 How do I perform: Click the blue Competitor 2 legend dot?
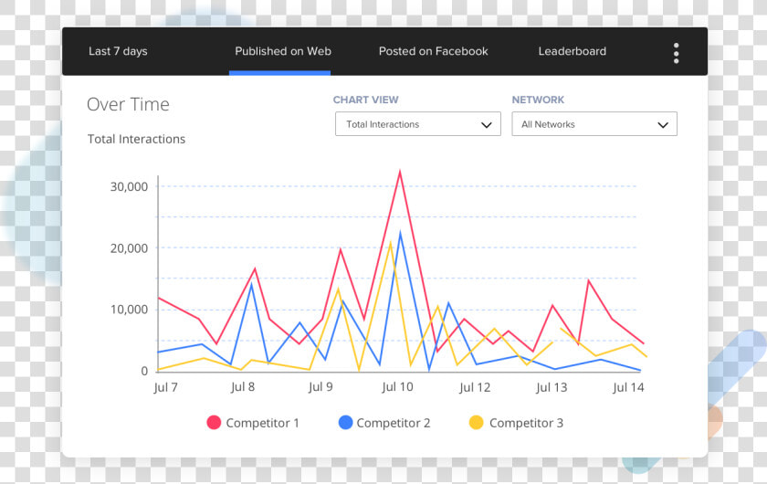[x=345, y=422]
